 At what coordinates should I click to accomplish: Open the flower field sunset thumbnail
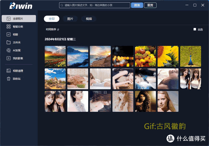pyautogui.click(x=55, y=56)
